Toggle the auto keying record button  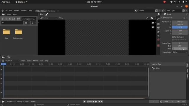[x=84, y=102]
